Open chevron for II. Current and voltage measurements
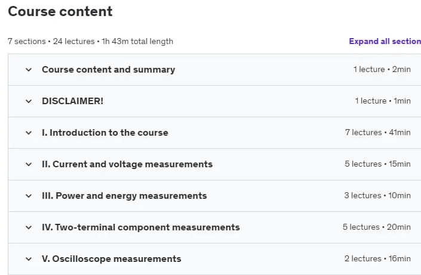This screenshot has height=275, width=421. pos(29,164)
